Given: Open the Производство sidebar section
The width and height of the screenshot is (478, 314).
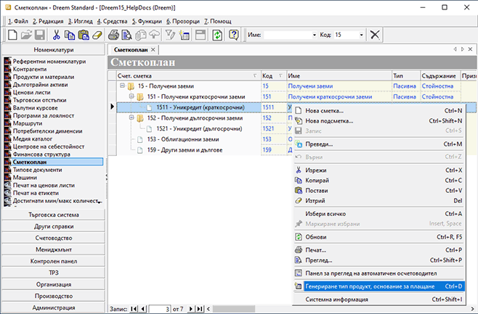Looking at the screenshot, I should [x=53, y=296].
